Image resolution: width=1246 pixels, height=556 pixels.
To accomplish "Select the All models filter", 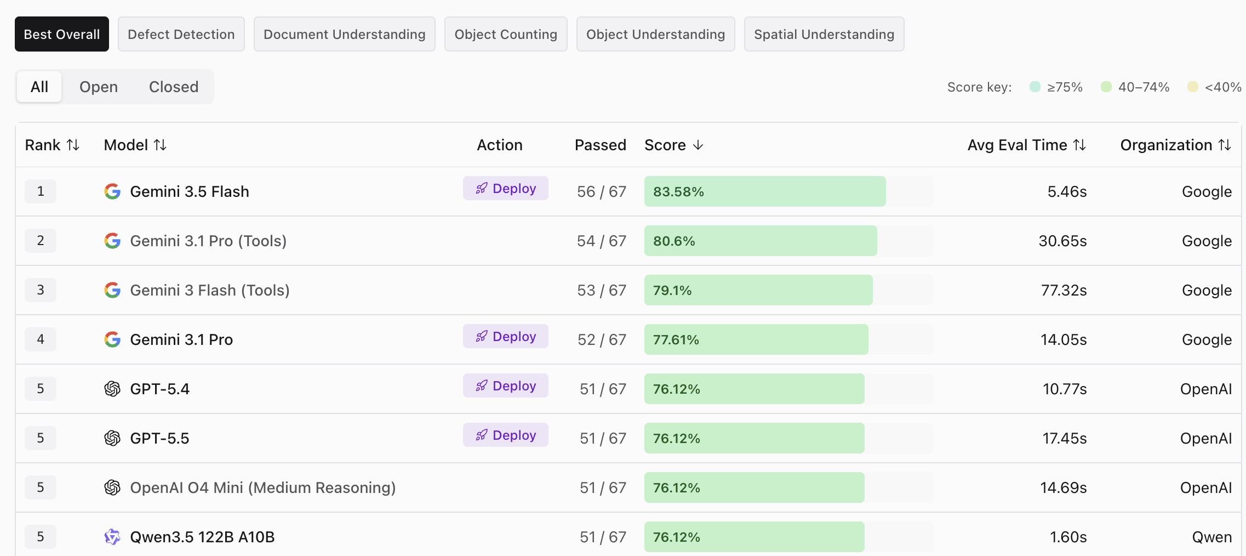I will (x=39, y=87).
